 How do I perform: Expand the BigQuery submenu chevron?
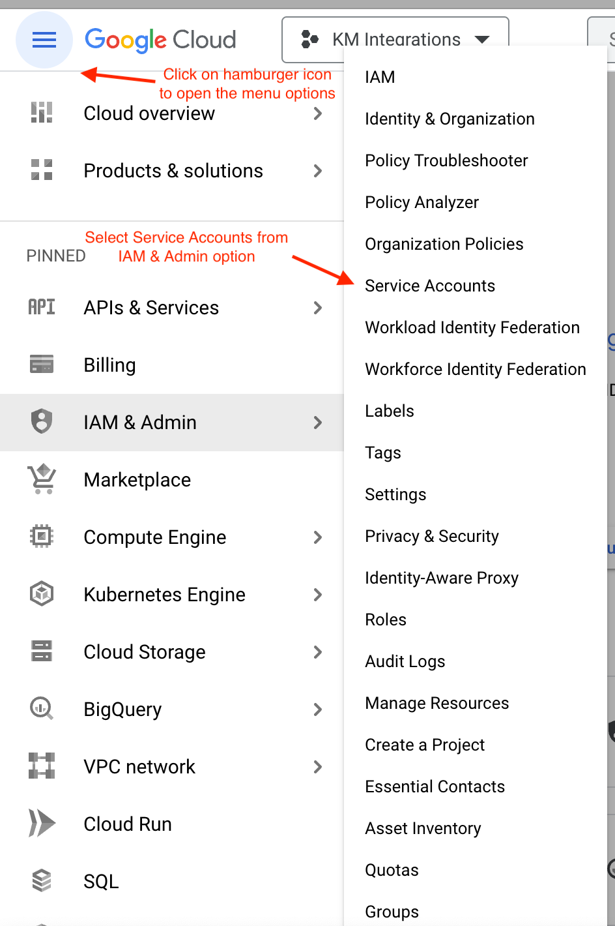[x=318, y=709]
